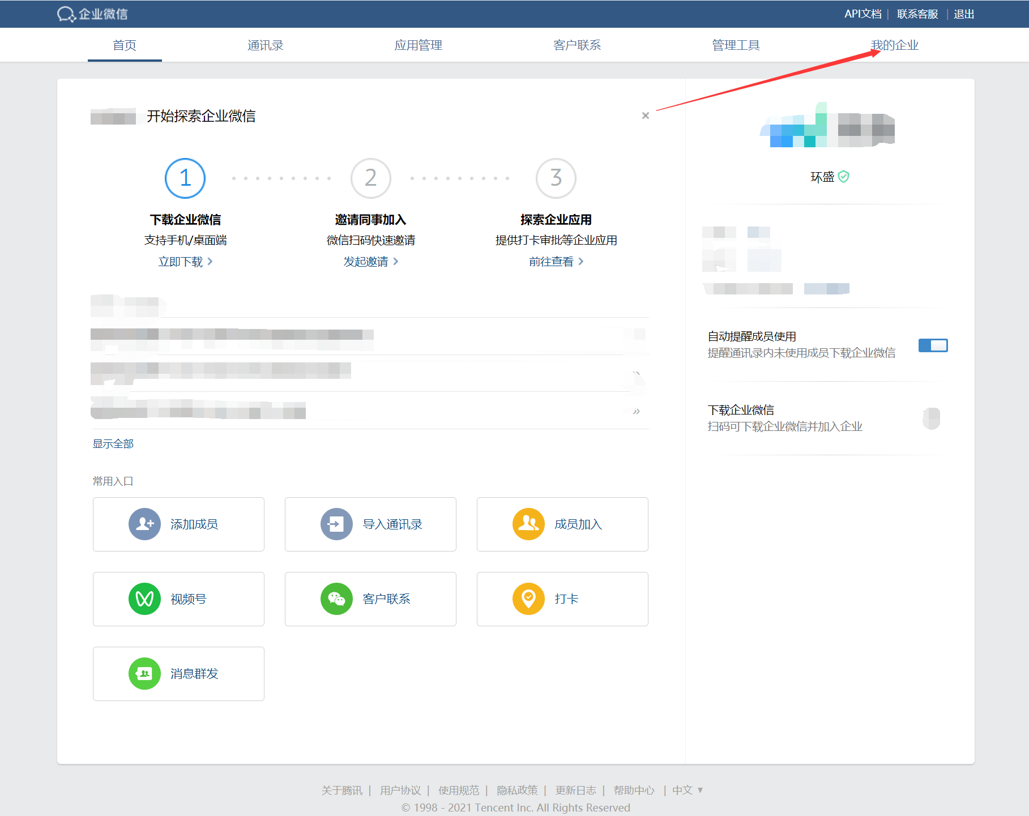Open the 使用规范 footer link
Image resolution: width=1029 pixels, height=816 pixels.
[459, 790]
